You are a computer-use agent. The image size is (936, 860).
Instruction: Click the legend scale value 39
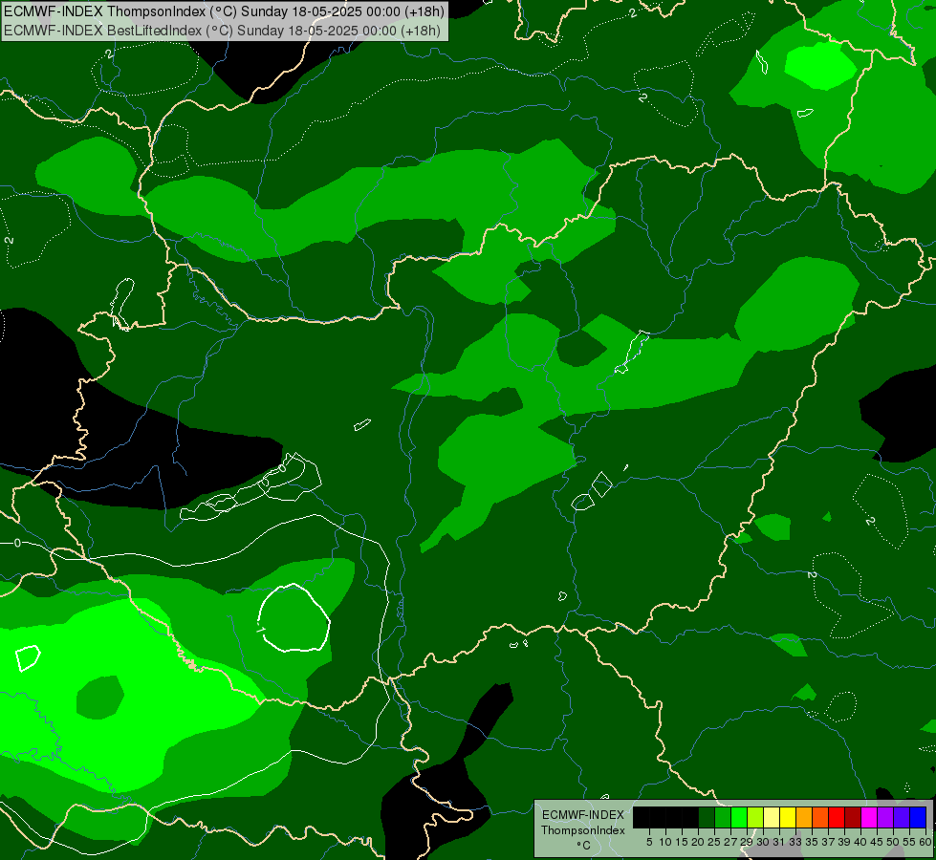point(845,842)
